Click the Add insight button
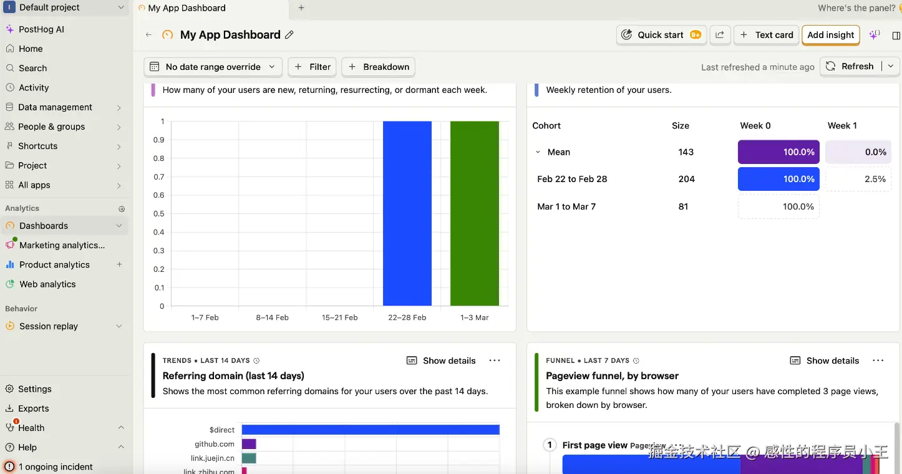 [830, 35]
